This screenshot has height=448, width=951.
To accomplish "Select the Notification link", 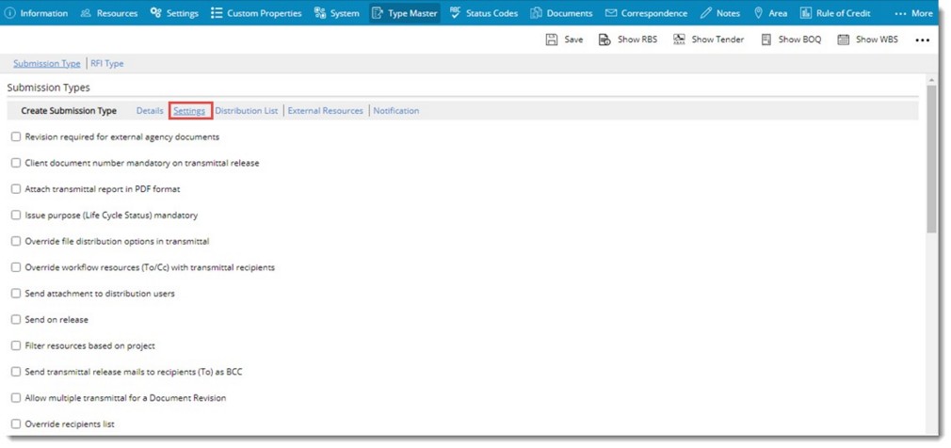I will [x=396, y=111].
